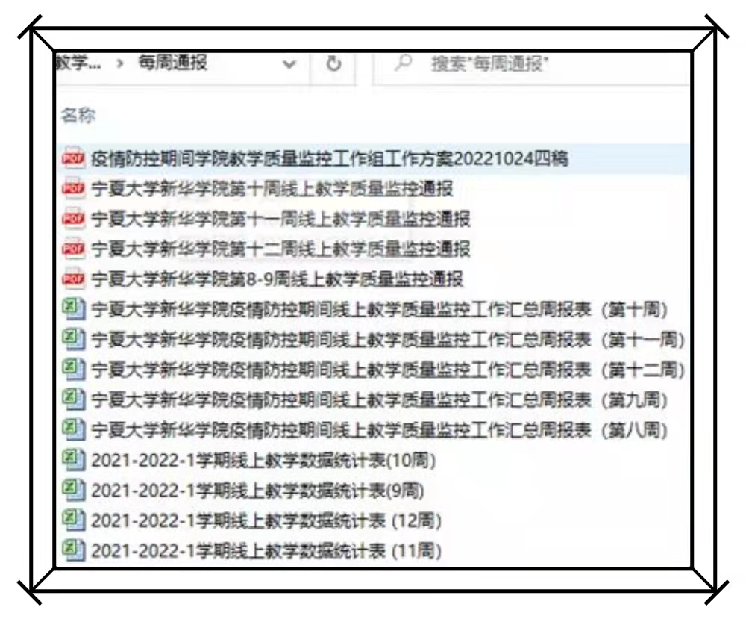Select file 2021-2022-1学期线上教学数据统计表(10周)
746x619 pixels.
(263, 460)
